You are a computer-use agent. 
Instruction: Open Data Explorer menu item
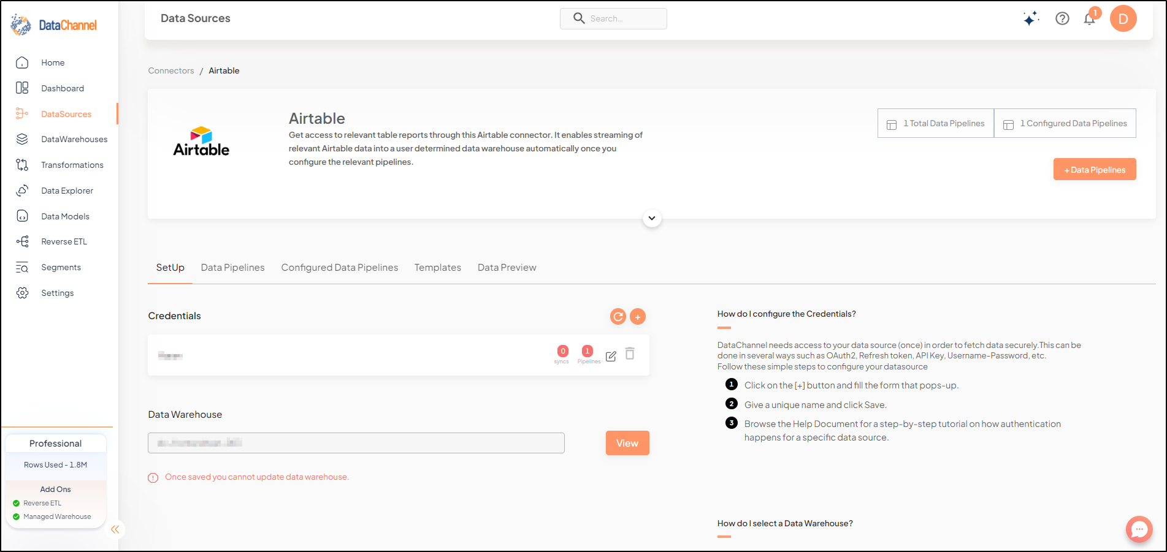point(67,191)
